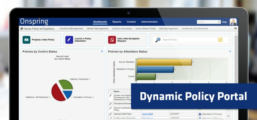Click the table scroll down arrow
257x120 pixels.
pyautogui.click(x=228, y=116)
